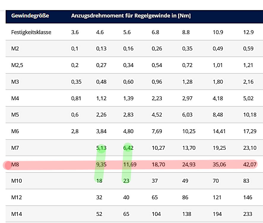263x223 pixels.
Task: Click the 8.8 strength class header
Action: click(186, 32)
